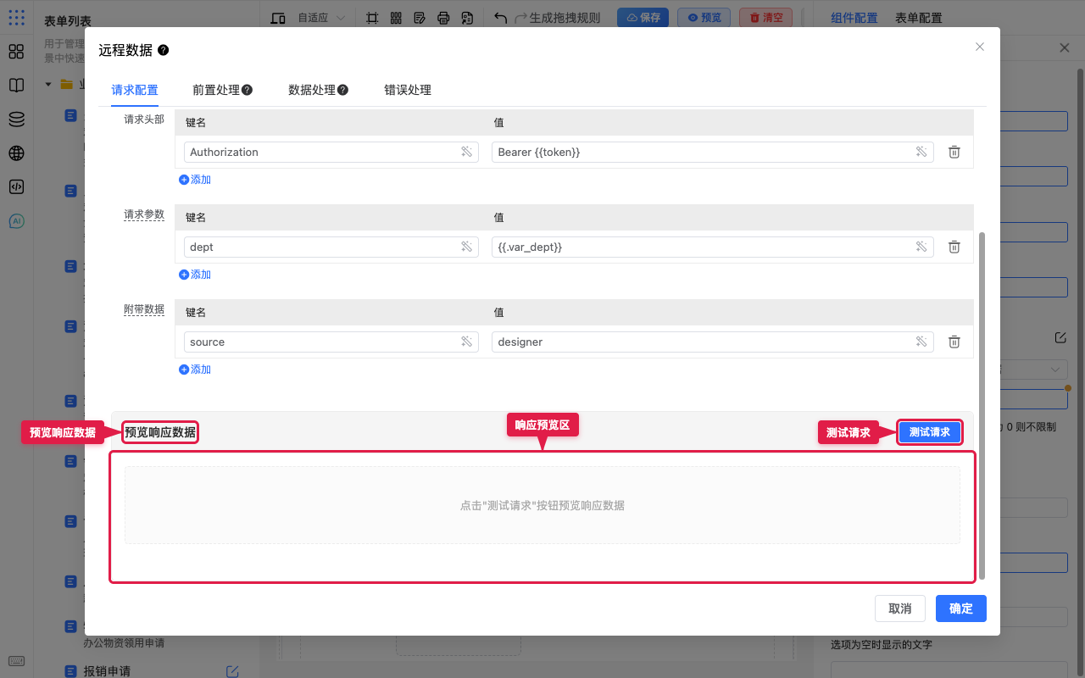
Task: Click the 确定 button
Action: click(x=961, y=609)
